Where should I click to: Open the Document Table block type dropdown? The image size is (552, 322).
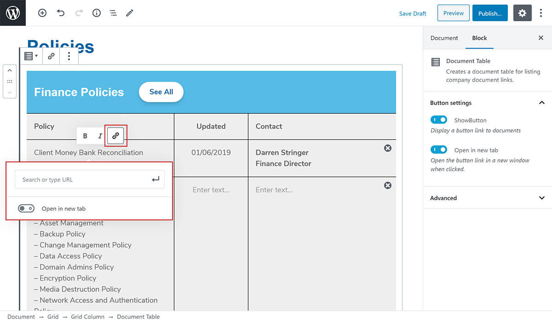click(x=31, y=56)
